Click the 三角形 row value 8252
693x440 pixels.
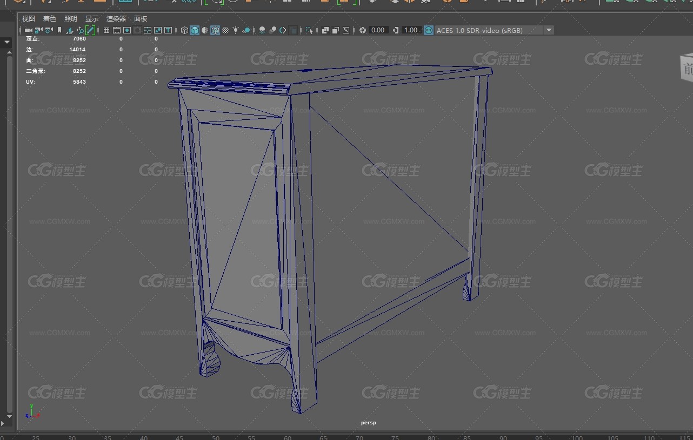[79, 71]
